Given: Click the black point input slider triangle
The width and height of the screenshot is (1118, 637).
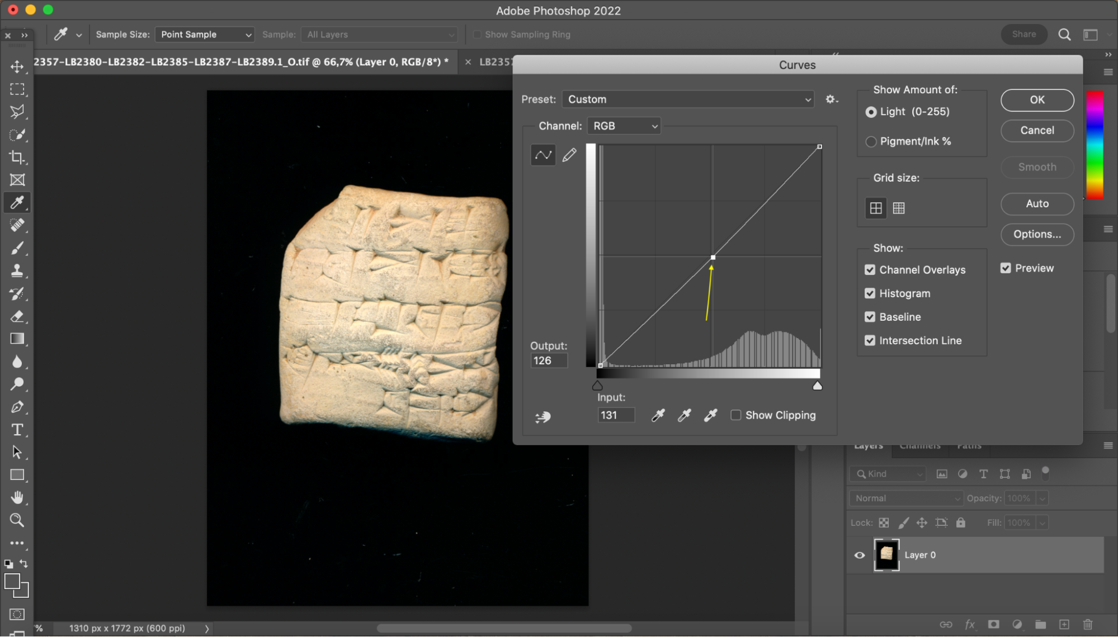Looking at the screenshot, I should 597,386.
